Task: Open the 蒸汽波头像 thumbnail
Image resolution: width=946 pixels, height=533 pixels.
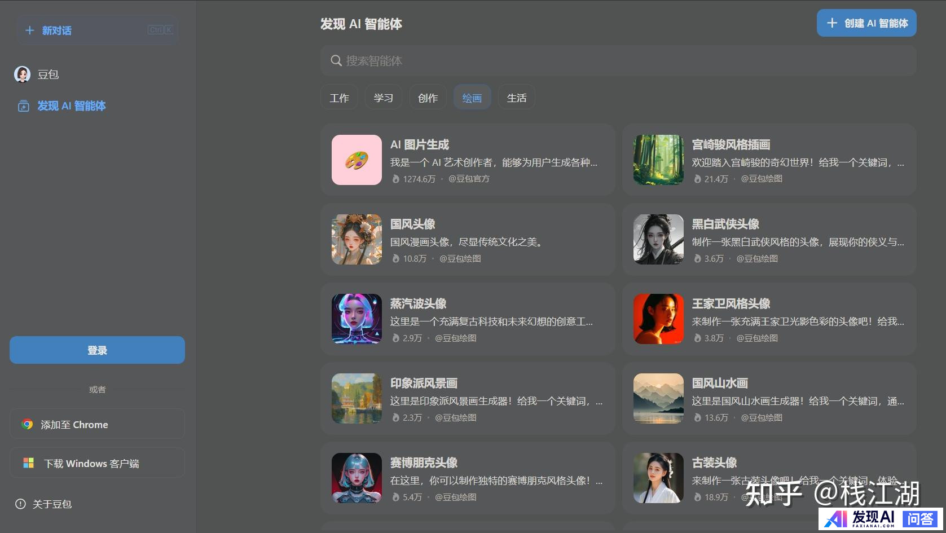Action: point(357,319)
